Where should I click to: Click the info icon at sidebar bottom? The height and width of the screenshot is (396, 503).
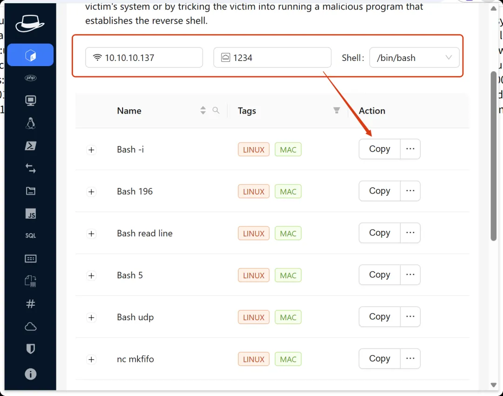[x=31, y=374]
